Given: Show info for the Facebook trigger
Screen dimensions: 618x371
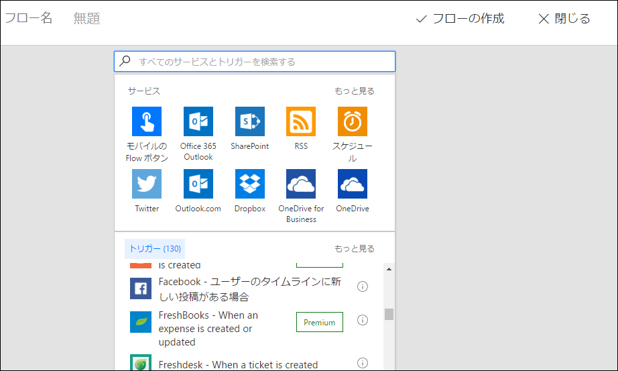Looking at the screenshot, I should (x=363, y=286).
